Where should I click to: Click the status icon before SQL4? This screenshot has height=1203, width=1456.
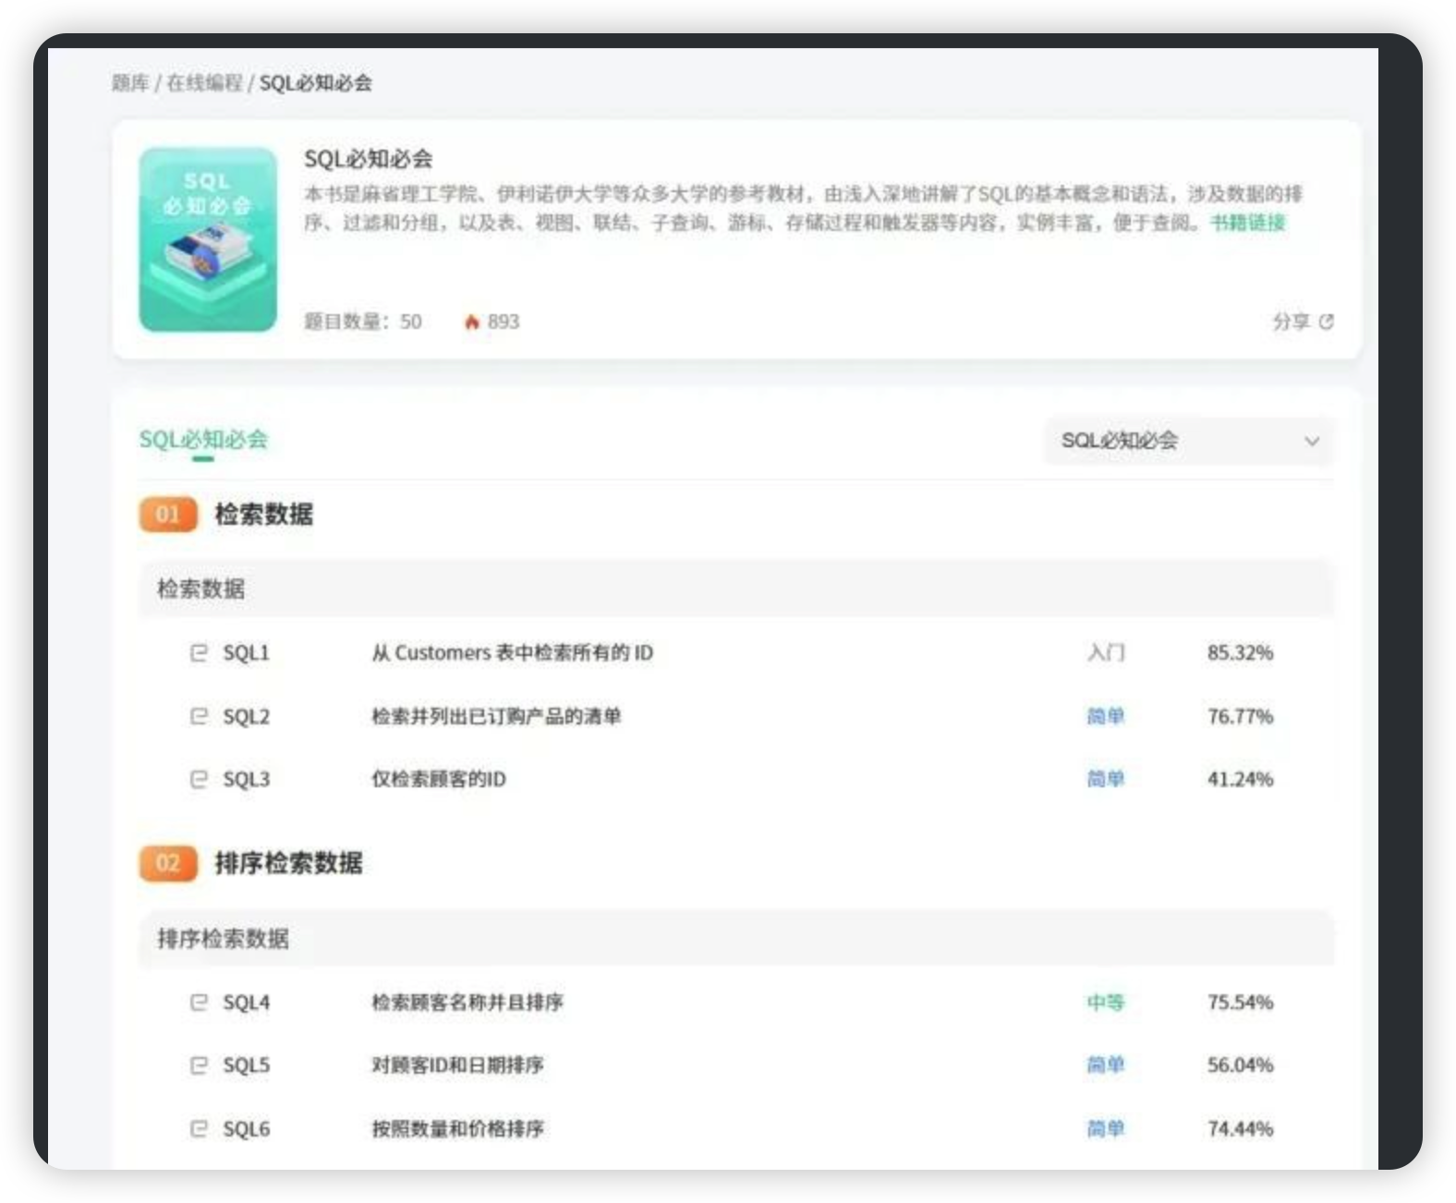click(199, 1002)
